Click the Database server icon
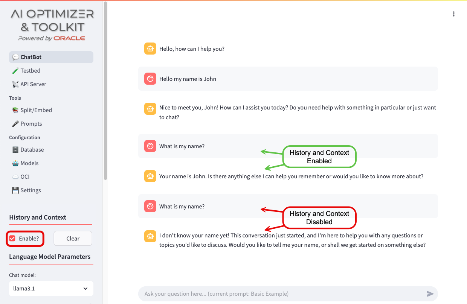Image resolution: width=467 pixels, height=304 pixels. pyautogui.click(x=15, y=150)
